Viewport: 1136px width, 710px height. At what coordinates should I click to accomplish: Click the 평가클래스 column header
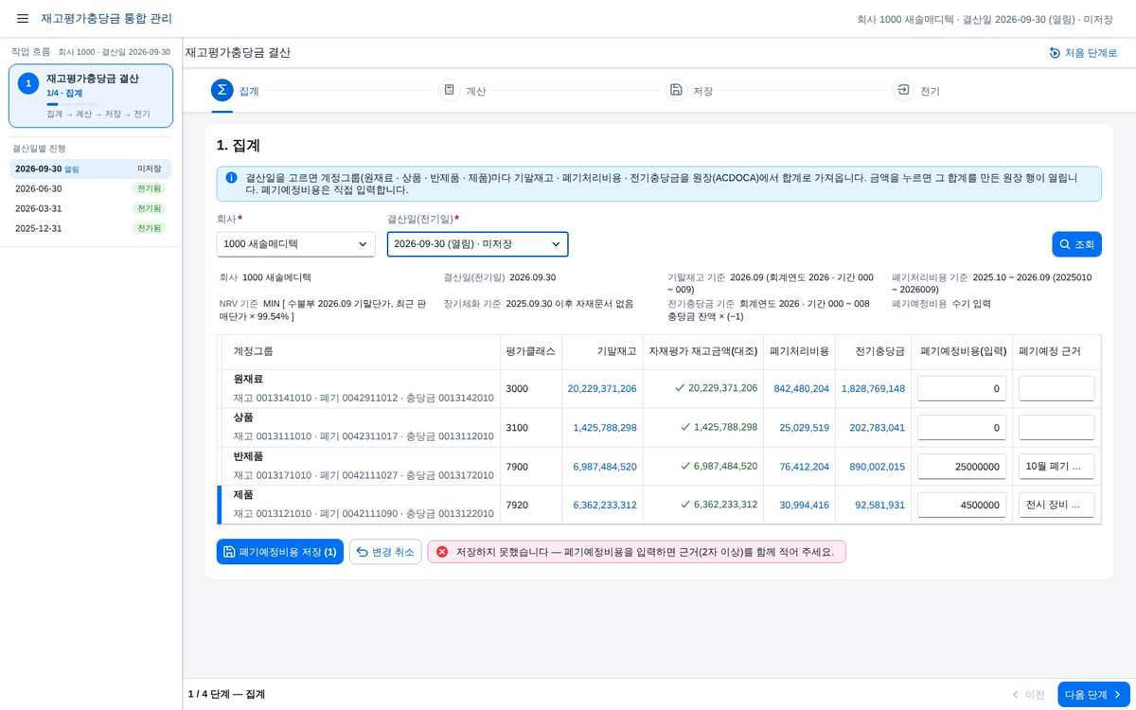coord(531,350)
